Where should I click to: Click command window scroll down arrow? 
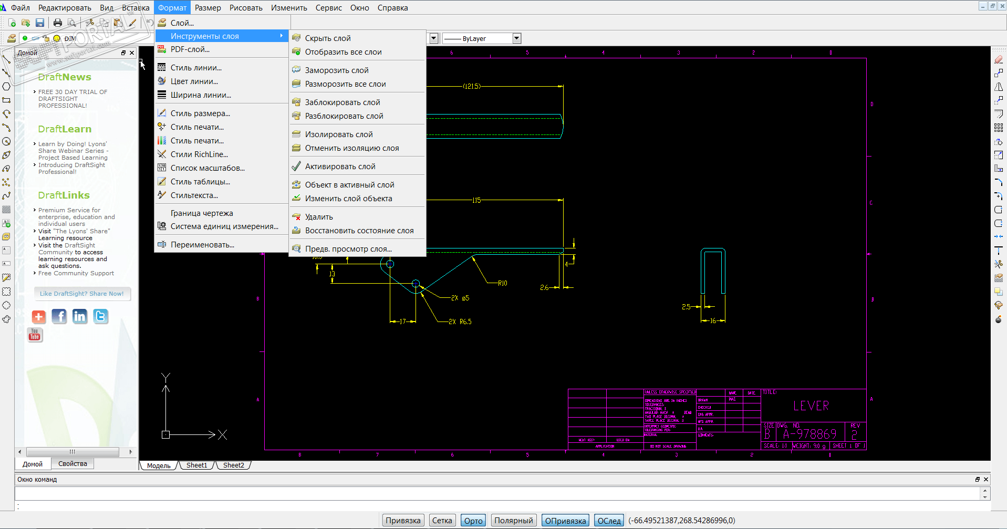point(985,497)
